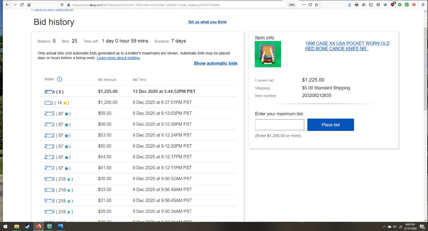Click '$5.00 Standard Shipping' text
This screenshot has width=428, height=231.
pos(326,88)
